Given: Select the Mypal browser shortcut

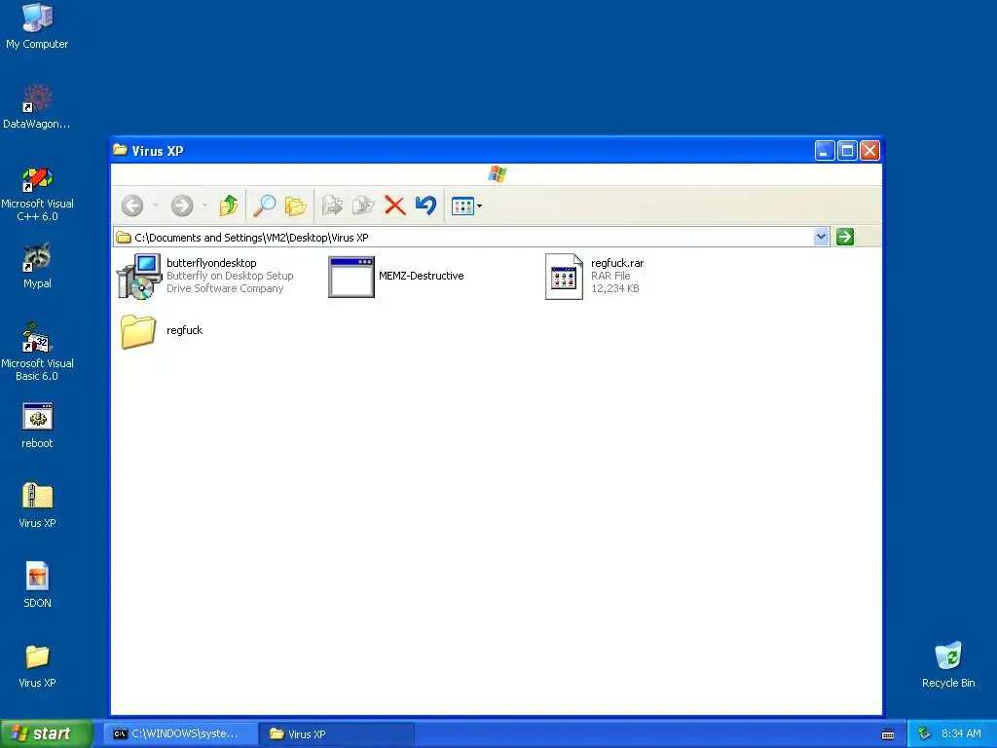Looking at the screenshot, I should coord(37,258).
